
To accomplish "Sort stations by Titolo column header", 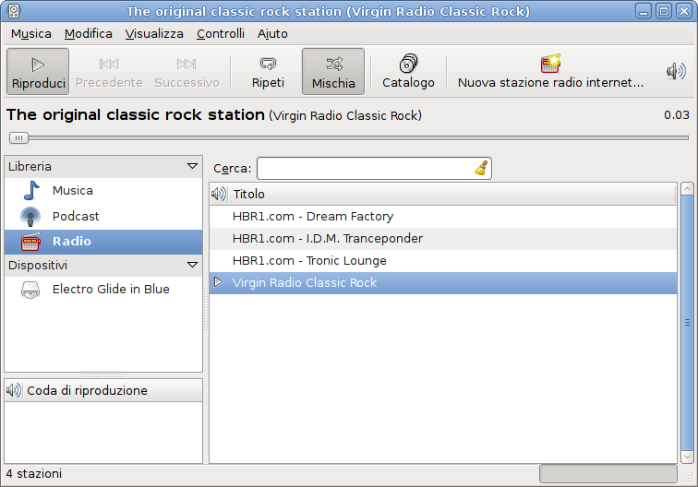I will point(452,195).
